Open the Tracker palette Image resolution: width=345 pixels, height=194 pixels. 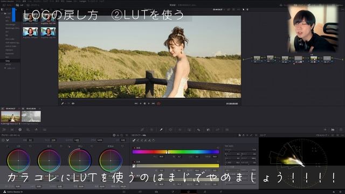[180, 130]
